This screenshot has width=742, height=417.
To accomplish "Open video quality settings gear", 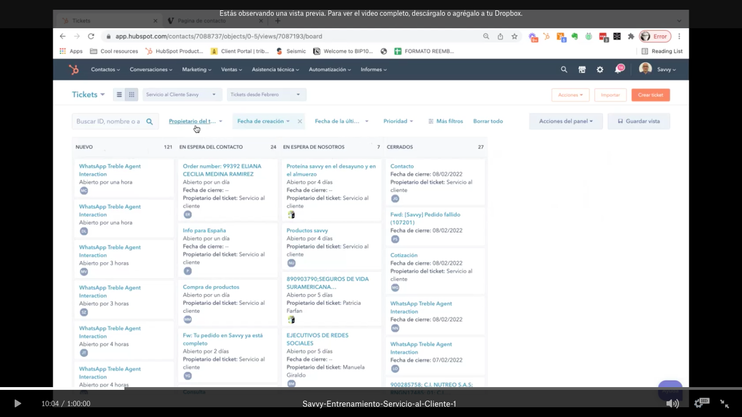I will pos(700,403).
